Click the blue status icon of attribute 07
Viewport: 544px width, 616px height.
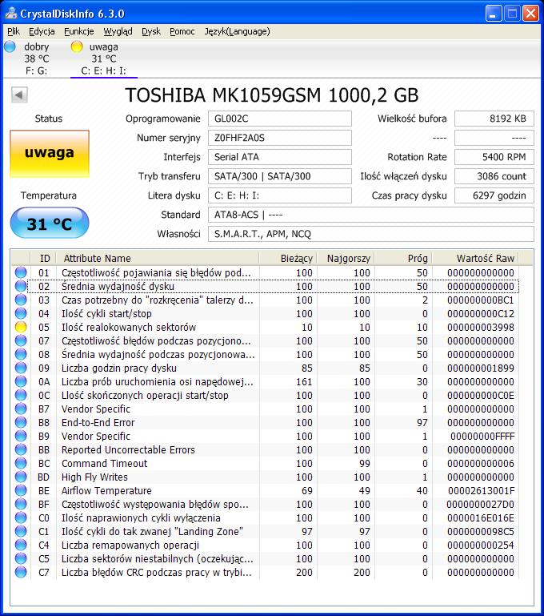click(x=20, y=340)
